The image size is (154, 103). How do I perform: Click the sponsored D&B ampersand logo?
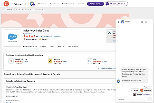coord(110,33)
